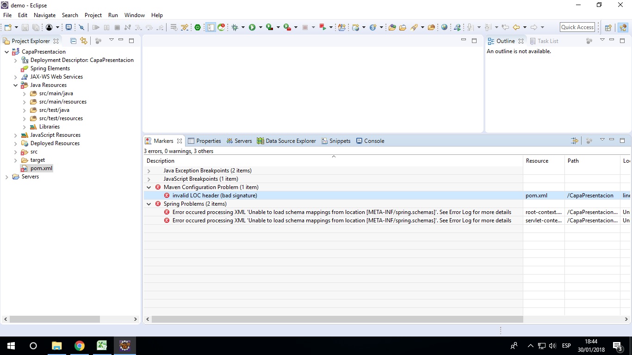
Task: Click the Save toolbar icon
Action: (x=25, y=27)
